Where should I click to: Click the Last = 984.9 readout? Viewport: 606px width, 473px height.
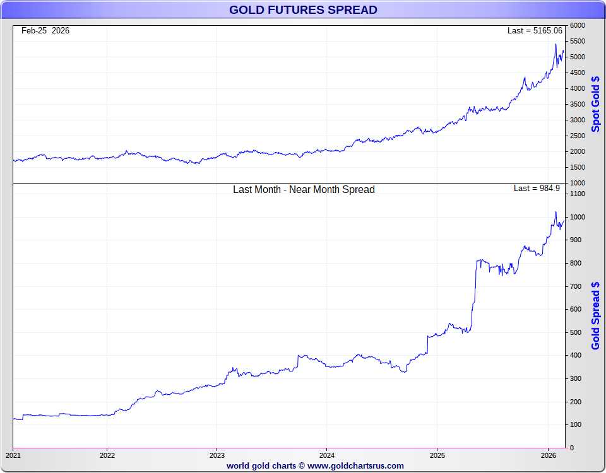pyautogui.click(x=537, y=189)
